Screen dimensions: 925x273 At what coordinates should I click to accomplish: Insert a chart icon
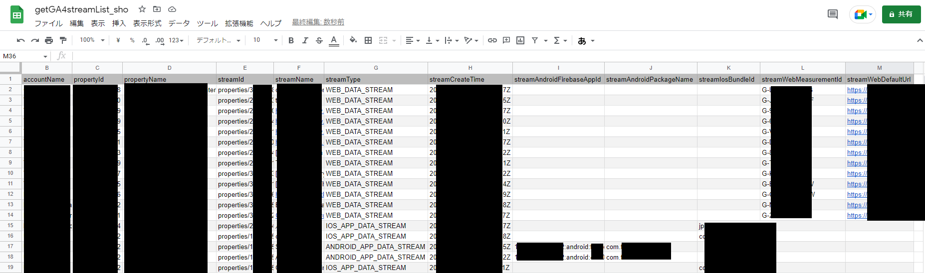pos(520,40)
